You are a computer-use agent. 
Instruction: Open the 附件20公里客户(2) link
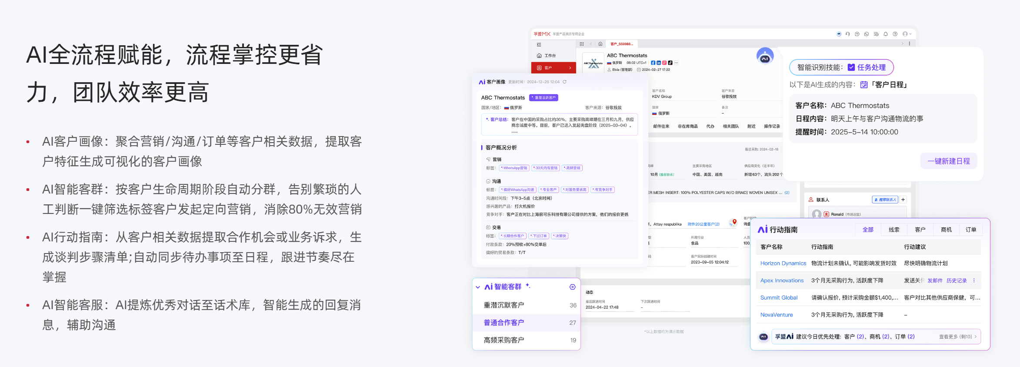point(703,224)
